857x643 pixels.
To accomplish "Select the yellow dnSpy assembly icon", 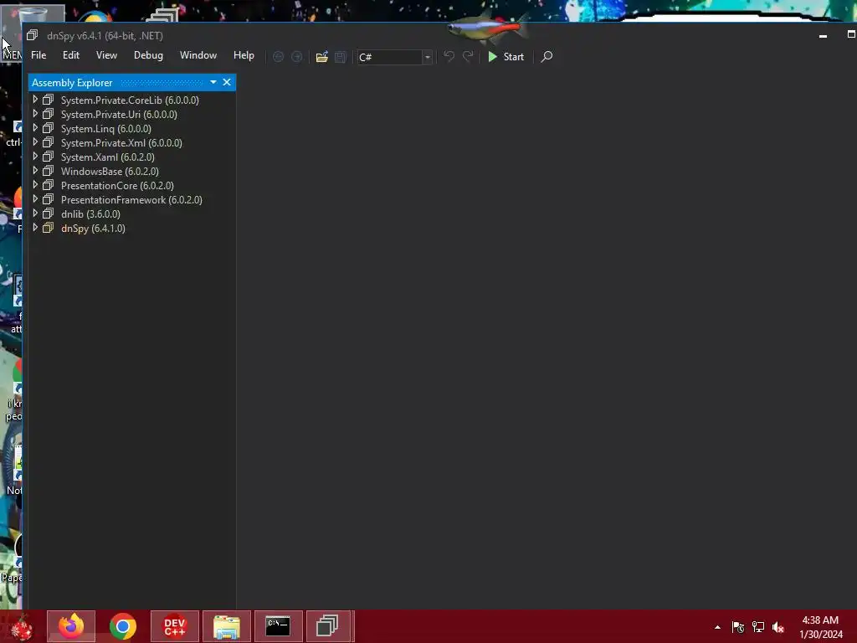I will pyautogui.click(x=48, y=228).
